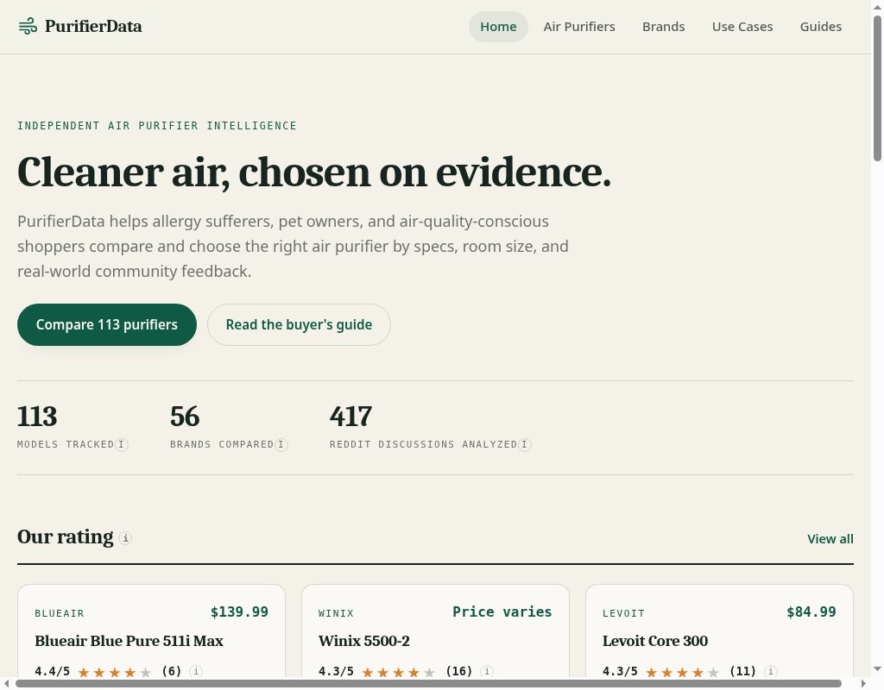The image size is (884, 690).
Task: Click the 4.4/5 rating score text
Action: (53, 671)
